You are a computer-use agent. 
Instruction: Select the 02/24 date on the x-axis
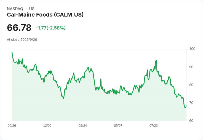[x=82, y=125]
